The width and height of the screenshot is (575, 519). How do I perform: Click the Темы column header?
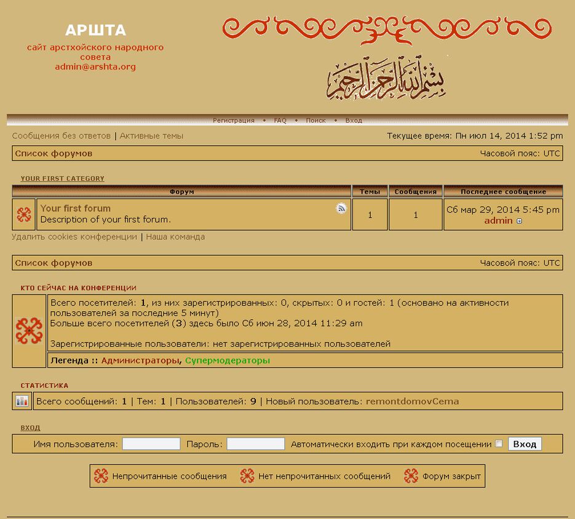(370, 191)
